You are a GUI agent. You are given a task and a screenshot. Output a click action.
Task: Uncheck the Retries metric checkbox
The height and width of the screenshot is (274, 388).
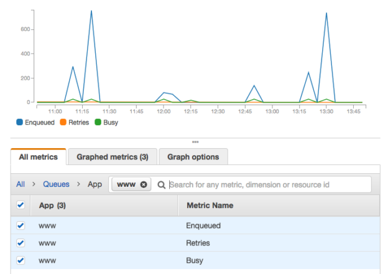(21, 243)
